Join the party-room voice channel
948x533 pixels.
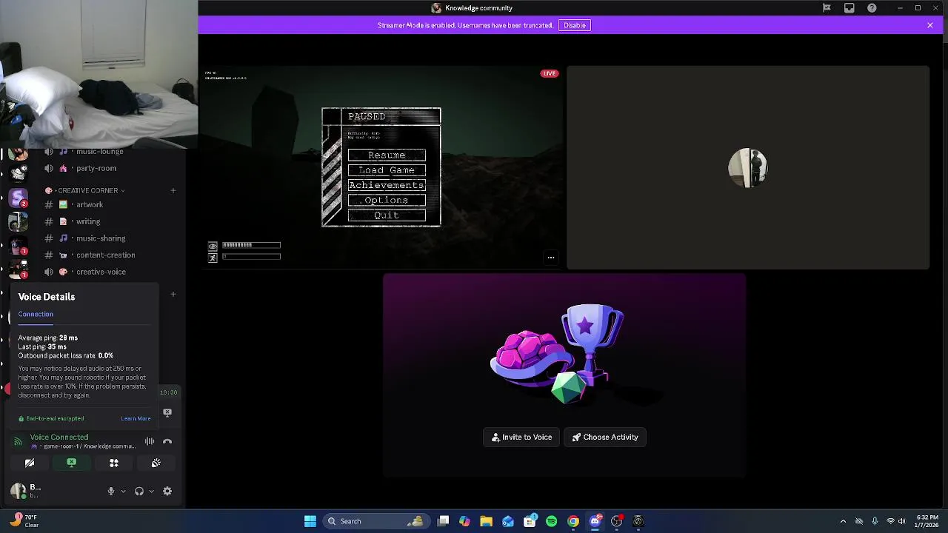(x=96, y=168)
